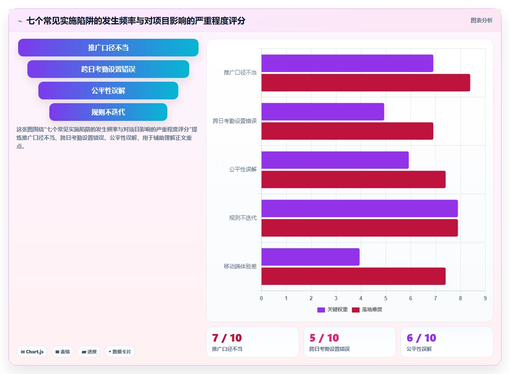
Task: Select the 推广口径不当 funnel bar
Action: (x=108, y=48)
